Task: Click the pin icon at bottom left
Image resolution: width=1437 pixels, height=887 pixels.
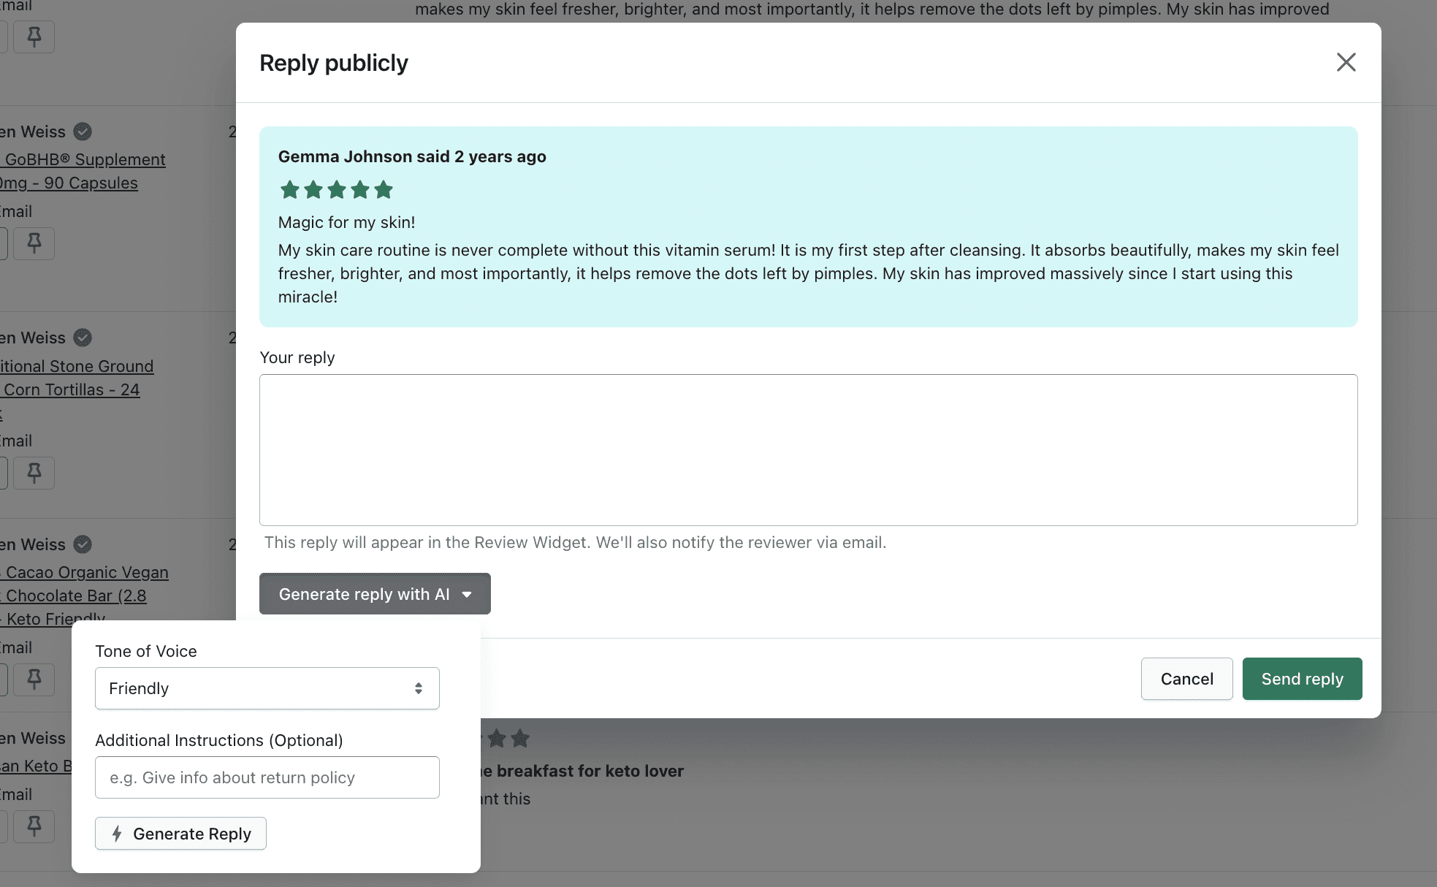Action: (x=34, y=826)
